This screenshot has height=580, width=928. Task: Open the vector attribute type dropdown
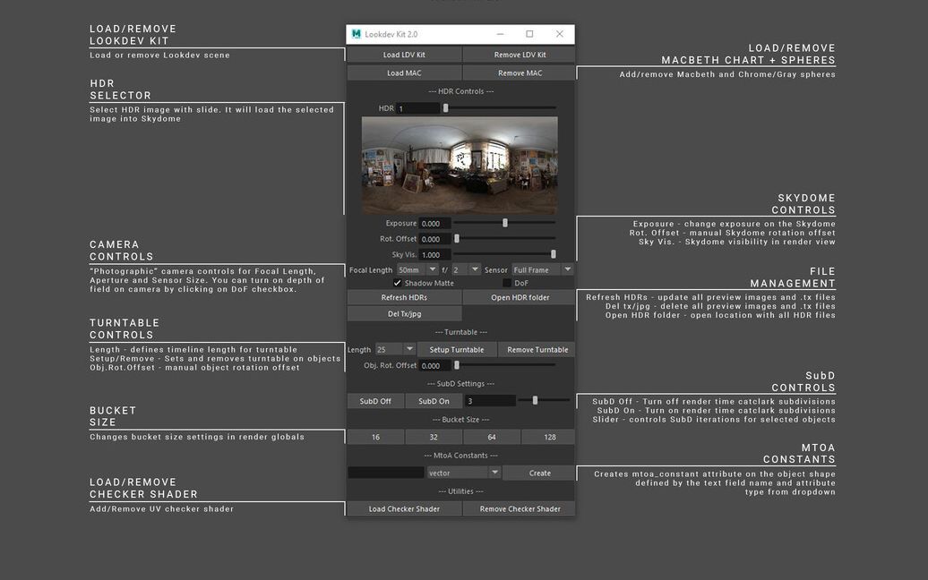494,472
